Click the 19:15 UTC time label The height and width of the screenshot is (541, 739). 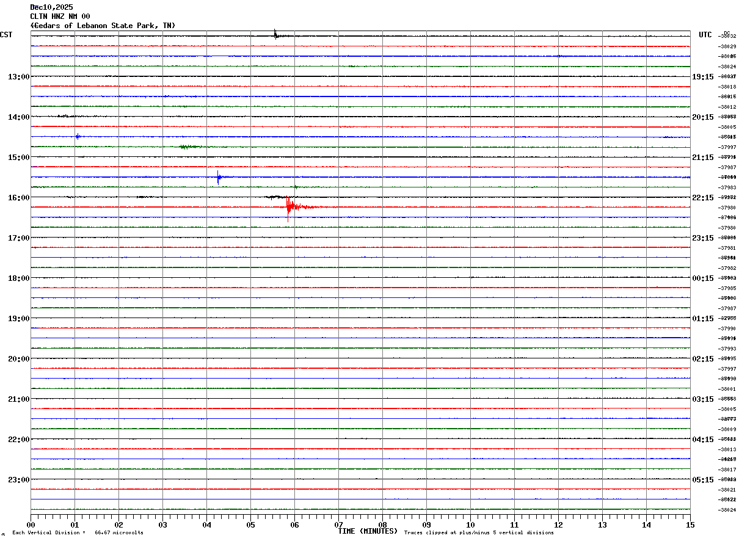coord(703,77)
